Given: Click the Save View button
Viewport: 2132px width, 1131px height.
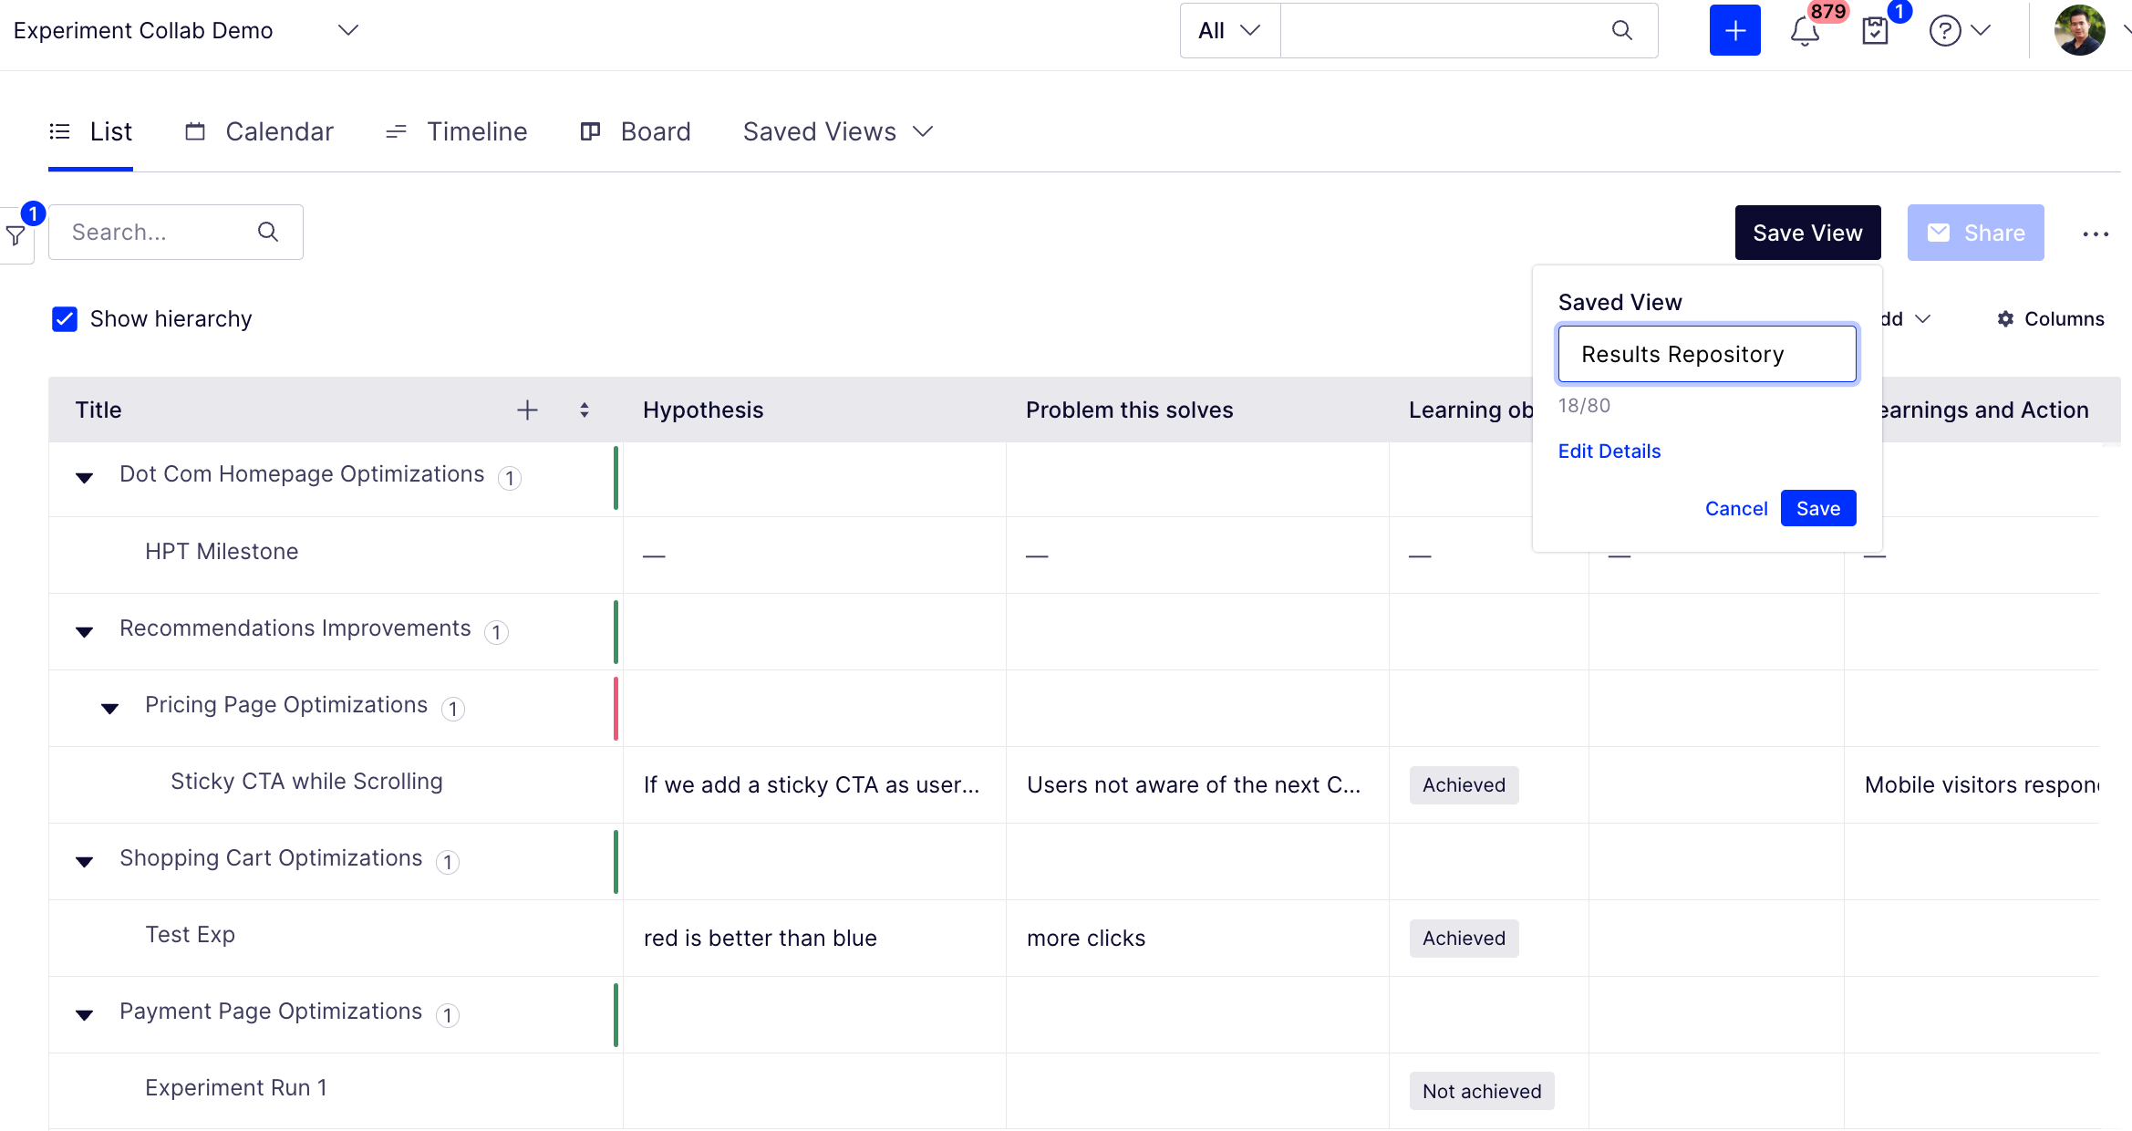Looking at the screenshot, I should point(1807,233).
